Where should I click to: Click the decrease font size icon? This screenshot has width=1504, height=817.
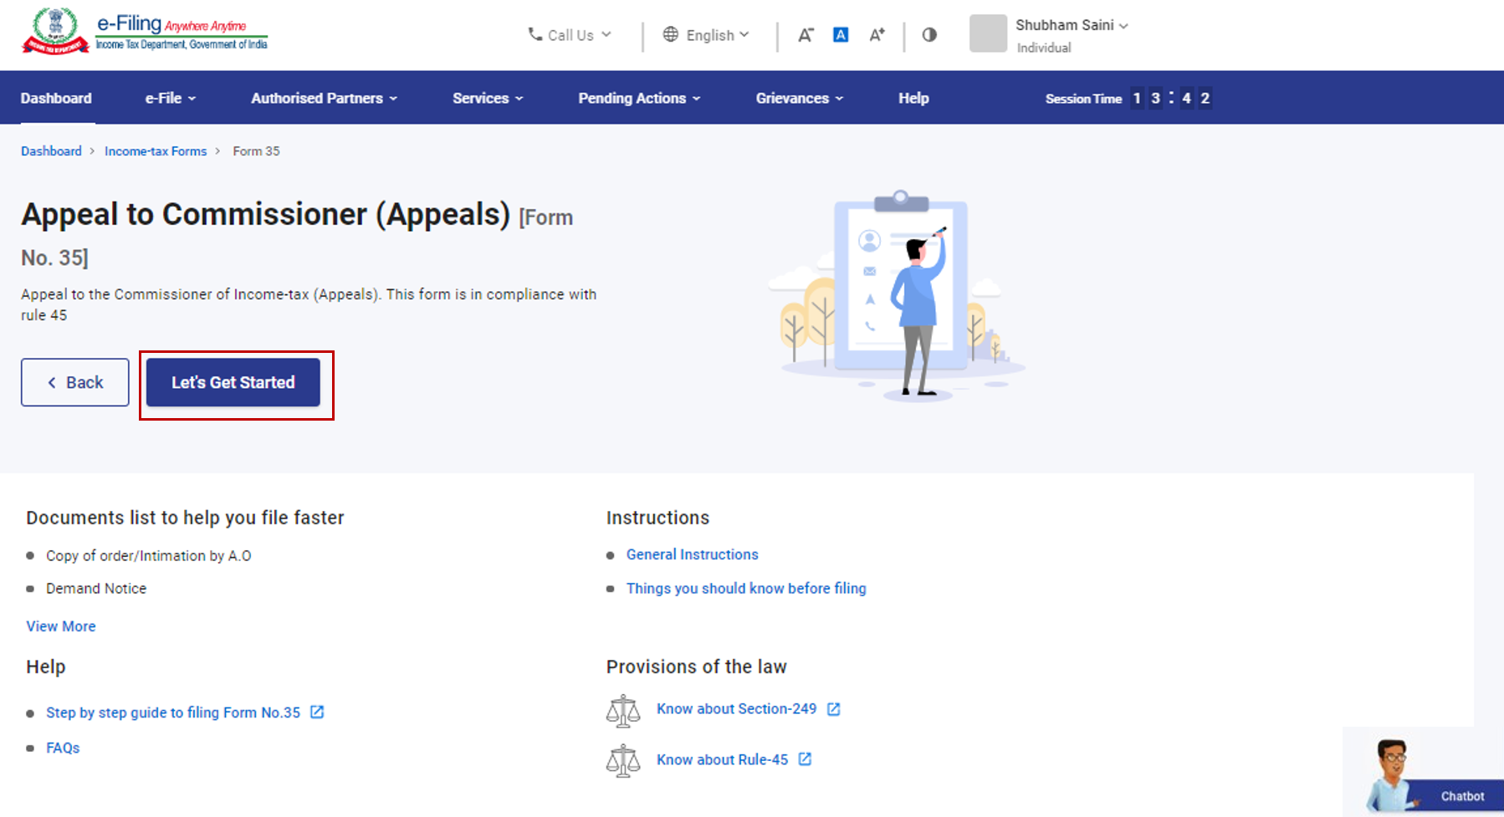click(x=806, y=35)
